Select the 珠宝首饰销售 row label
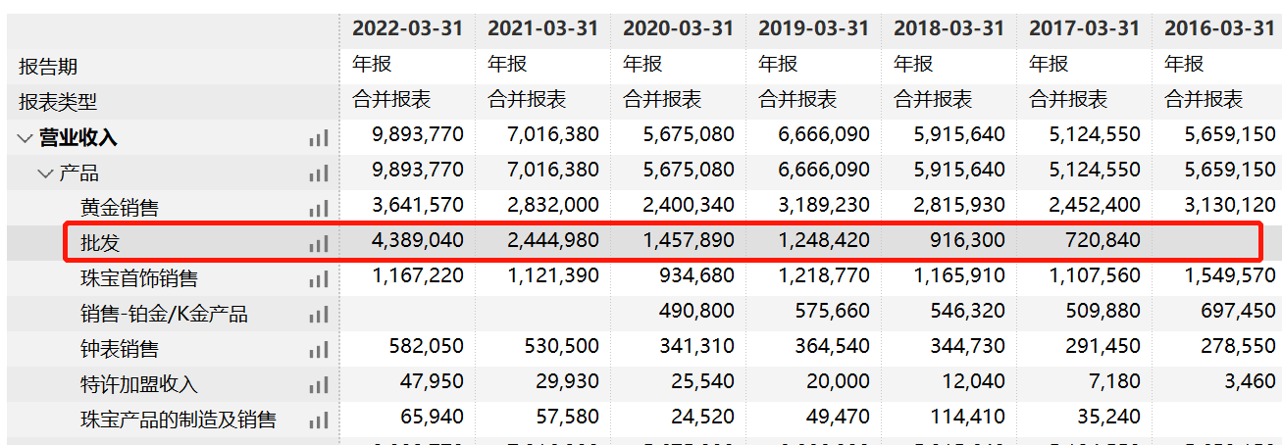This screenshot has width=1282, height=445. coord(139,279)
